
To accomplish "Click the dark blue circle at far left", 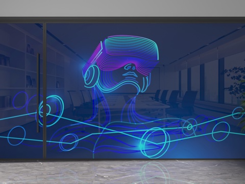I will [x=20, y=100].
